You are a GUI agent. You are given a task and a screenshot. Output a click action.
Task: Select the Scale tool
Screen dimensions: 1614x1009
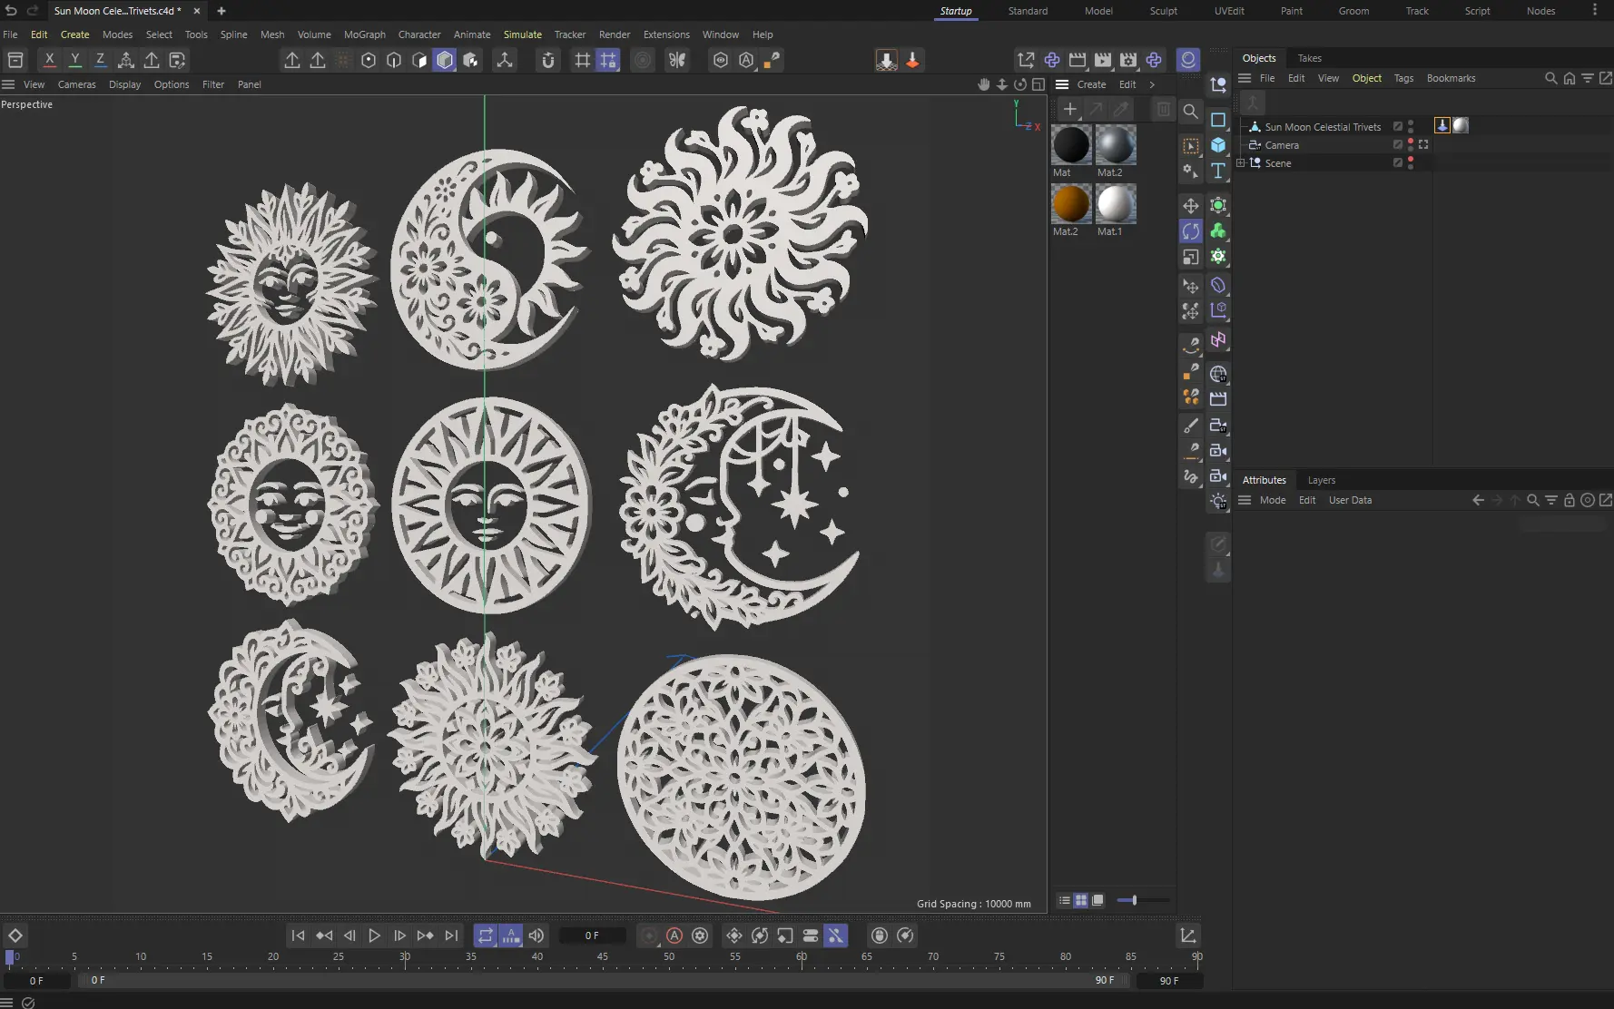[1191, 257]
